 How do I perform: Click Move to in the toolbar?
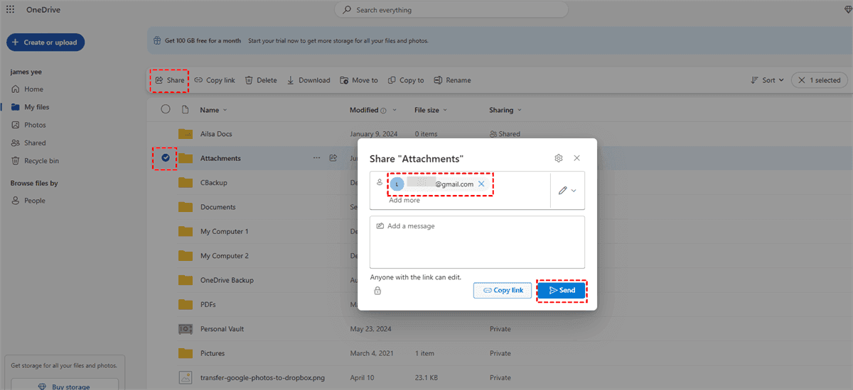pyautogui.click(x=359, y=80)
